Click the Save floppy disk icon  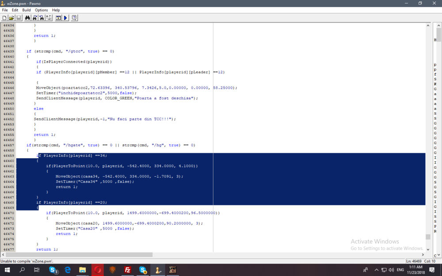point(19,18)
